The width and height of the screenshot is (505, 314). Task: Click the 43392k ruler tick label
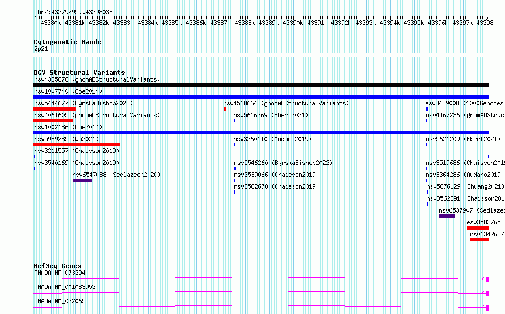pos(341,23)
